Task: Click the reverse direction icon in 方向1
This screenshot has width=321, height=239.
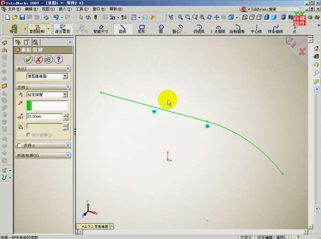Action: coord(20,94)
